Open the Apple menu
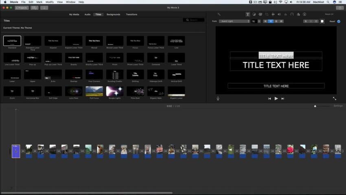This screenshot has height=195, width=346. tap(5, 2)
